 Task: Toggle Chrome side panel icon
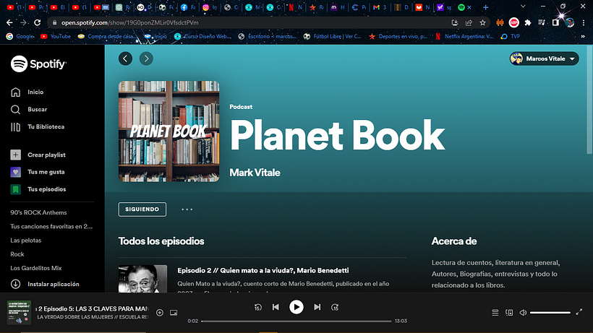pyautogui.click(x=555, y=22)
